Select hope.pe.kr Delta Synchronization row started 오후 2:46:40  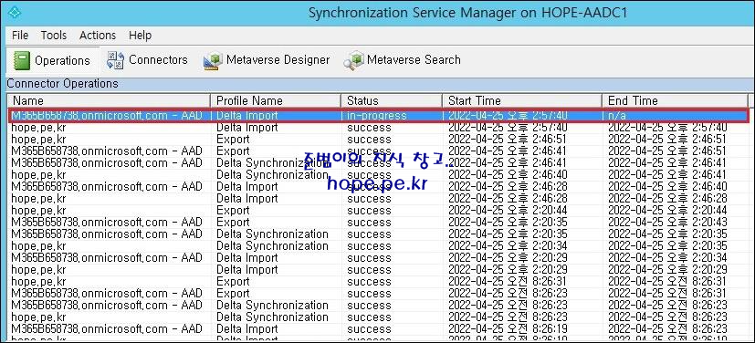(x=378, y=174)
